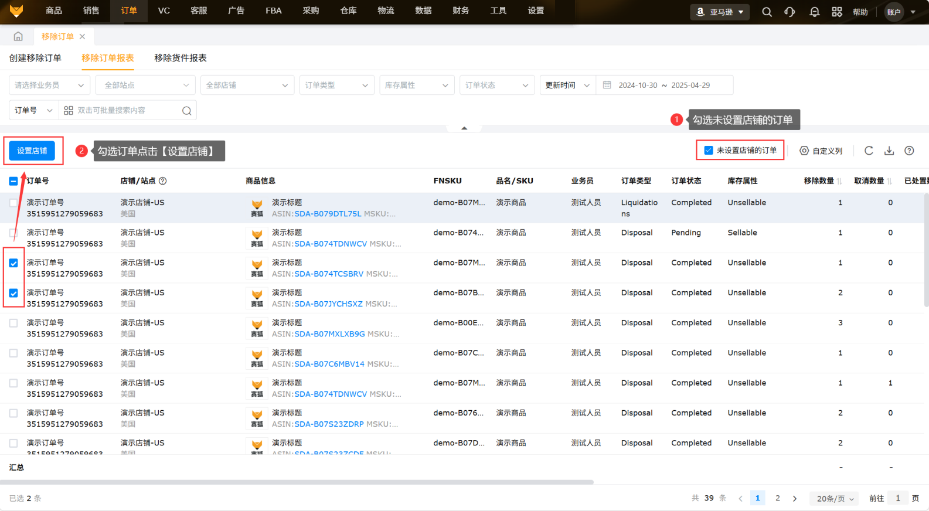Toggle the select-all checkbox in table header

click(13, 181)
